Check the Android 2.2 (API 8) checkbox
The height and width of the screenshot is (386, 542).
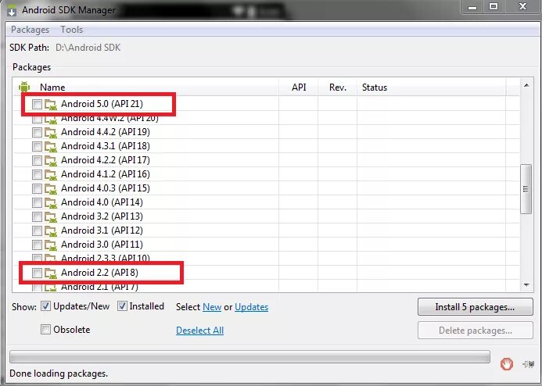click(37, 273)
